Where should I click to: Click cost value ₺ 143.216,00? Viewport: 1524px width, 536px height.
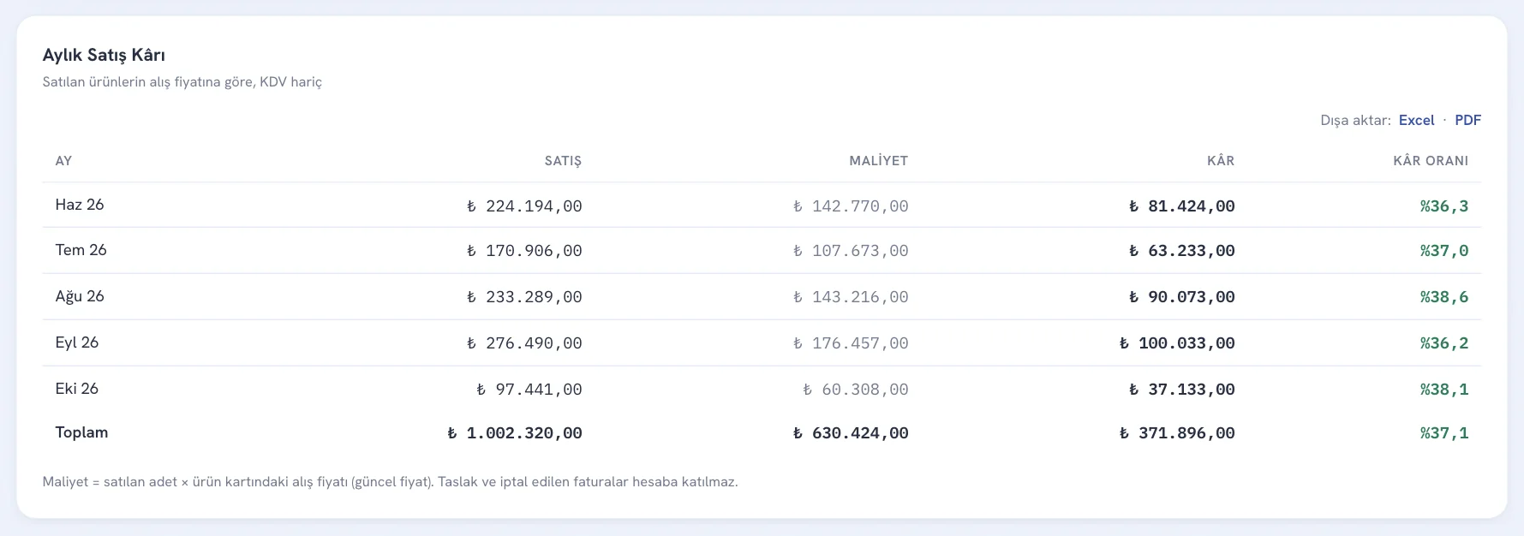click(x=851, y=297)
